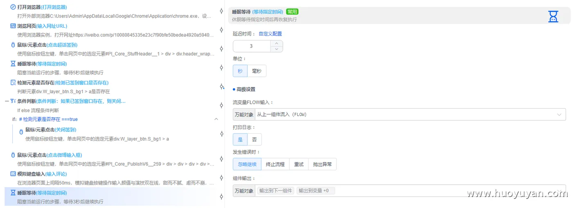This screenshot has width=573, height=208.
Task: Click the 睡眠等待 title in settings header
Action: [241, 12]
